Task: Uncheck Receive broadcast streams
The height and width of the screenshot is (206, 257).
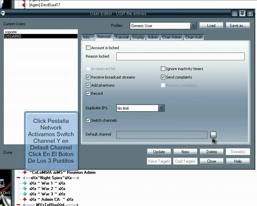Action: coord(88,77)
